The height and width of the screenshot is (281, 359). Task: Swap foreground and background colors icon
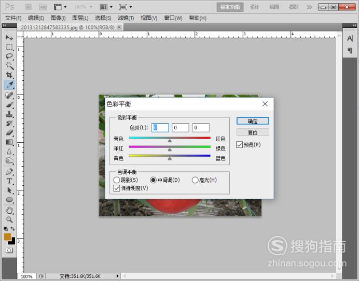[12, 228]
